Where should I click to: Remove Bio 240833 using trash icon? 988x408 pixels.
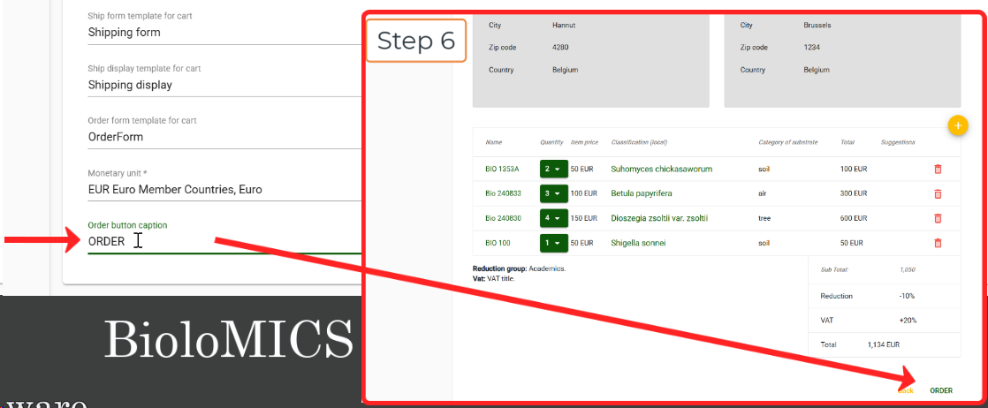[x=938, y=193]
